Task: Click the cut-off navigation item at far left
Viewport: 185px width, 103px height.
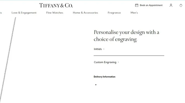Action: [1, 13]
